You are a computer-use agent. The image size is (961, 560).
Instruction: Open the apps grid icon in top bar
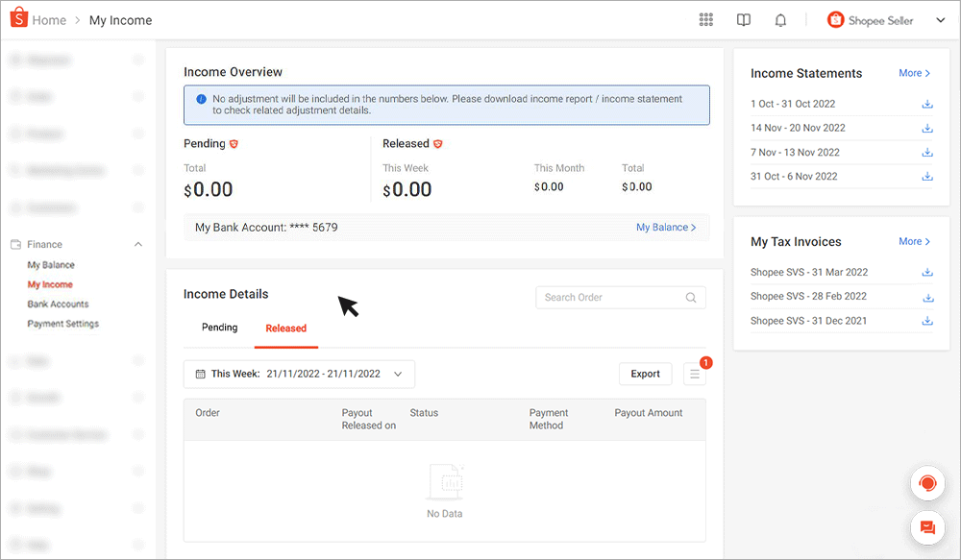tap(705, 19)
